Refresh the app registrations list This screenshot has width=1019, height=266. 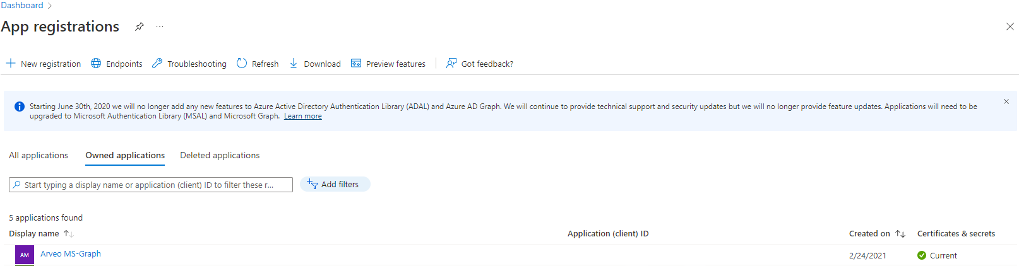click(258, 64)
